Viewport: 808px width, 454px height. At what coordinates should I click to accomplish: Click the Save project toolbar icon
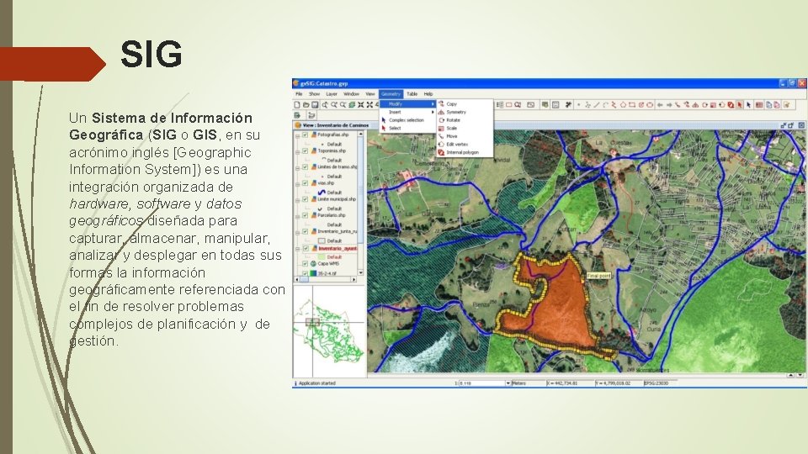click(x=316, y=104)
